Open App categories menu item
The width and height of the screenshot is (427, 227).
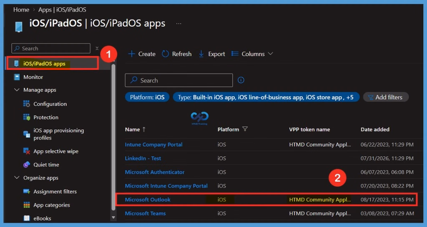click(x=52, y=205)
